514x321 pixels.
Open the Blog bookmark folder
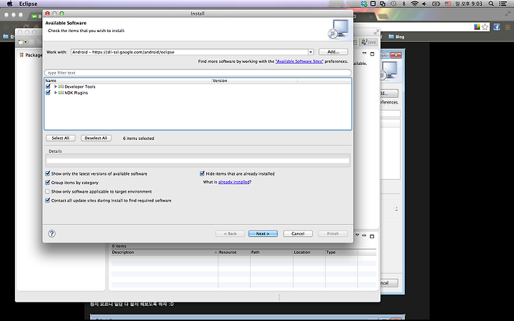click(396, 36)
